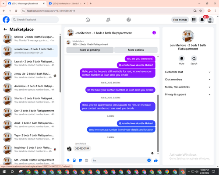Open the Windows Start button
The height and width of the screenshot is (175, 219).
pyautogui.click(x=4, y=171)
